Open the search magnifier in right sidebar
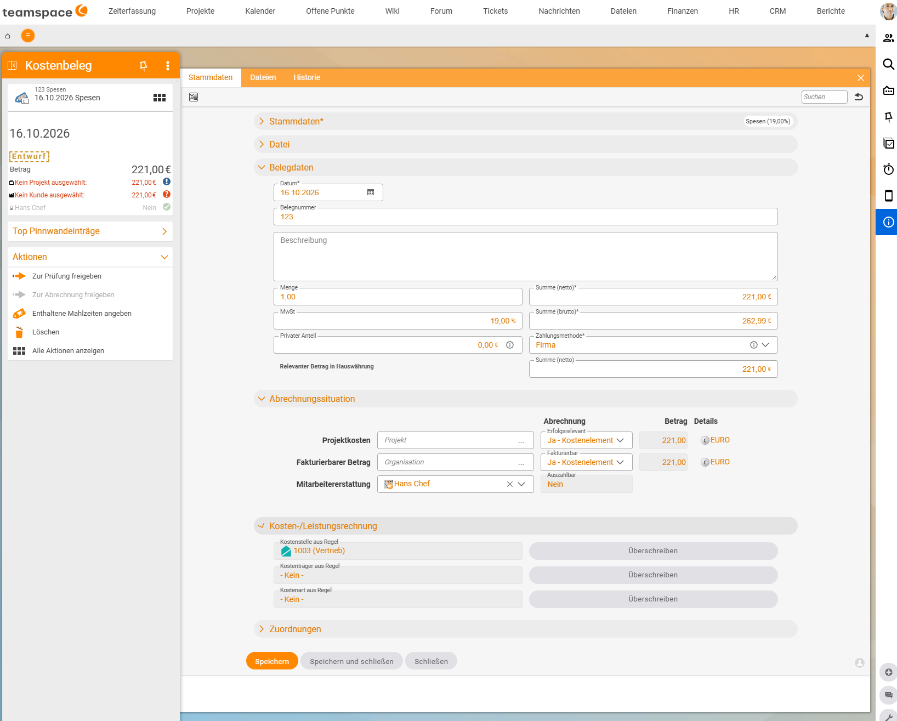The height and width of the screenshot is (721, 897). coord(889,64)
